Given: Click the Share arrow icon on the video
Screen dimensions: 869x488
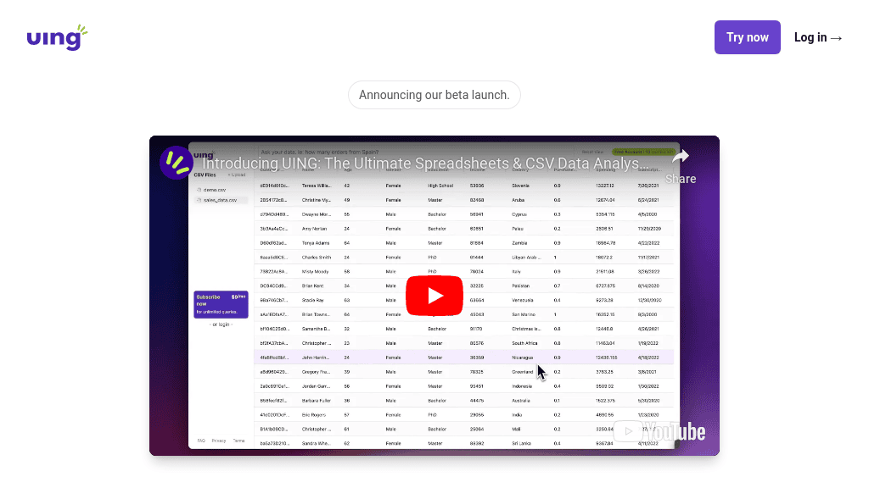Looking at the screenshot, I should [x=681, y=157].
